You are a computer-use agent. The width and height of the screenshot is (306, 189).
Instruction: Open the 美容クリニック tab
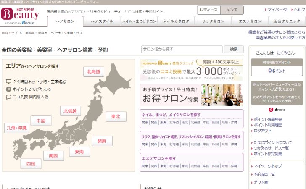click(x=286, y=21)
